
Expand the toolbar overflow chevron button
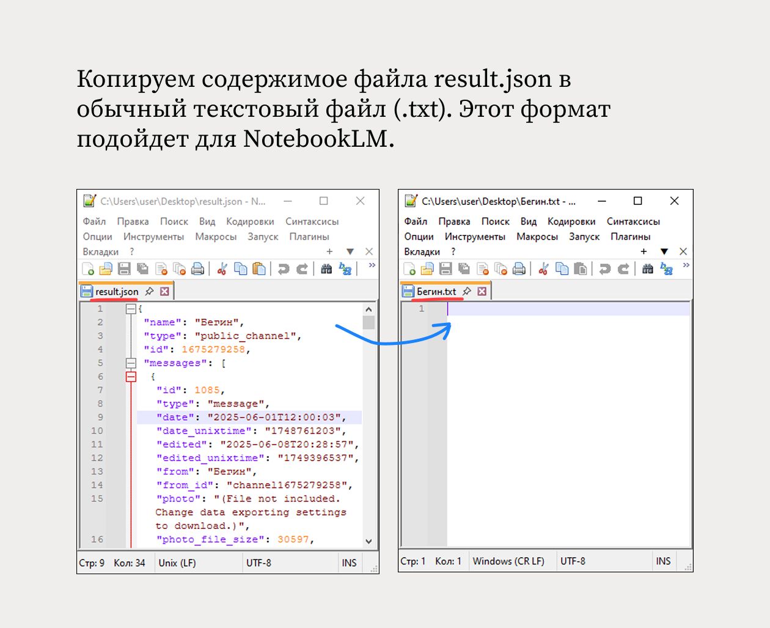click(372, 265)
